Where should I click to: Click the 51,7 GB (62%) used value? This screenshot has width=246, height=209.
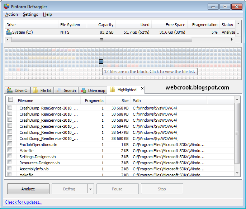136,32
